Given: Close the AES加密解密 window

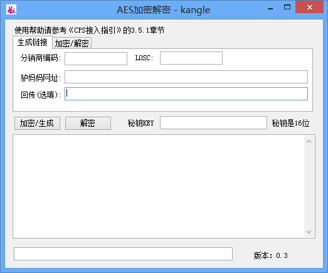Looking at the screenshot, I should [x=310, y=7].
